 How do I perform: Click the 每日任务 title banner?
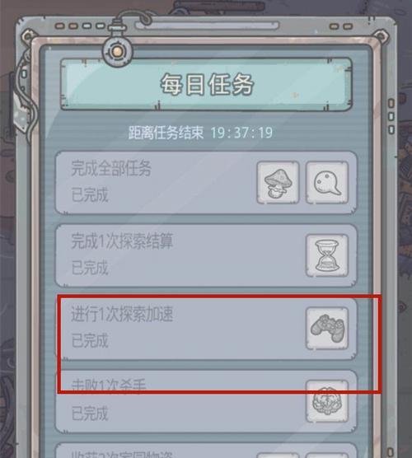206,84
